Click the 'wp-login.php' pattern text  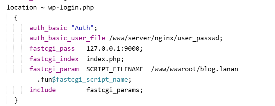pos(71,8)
